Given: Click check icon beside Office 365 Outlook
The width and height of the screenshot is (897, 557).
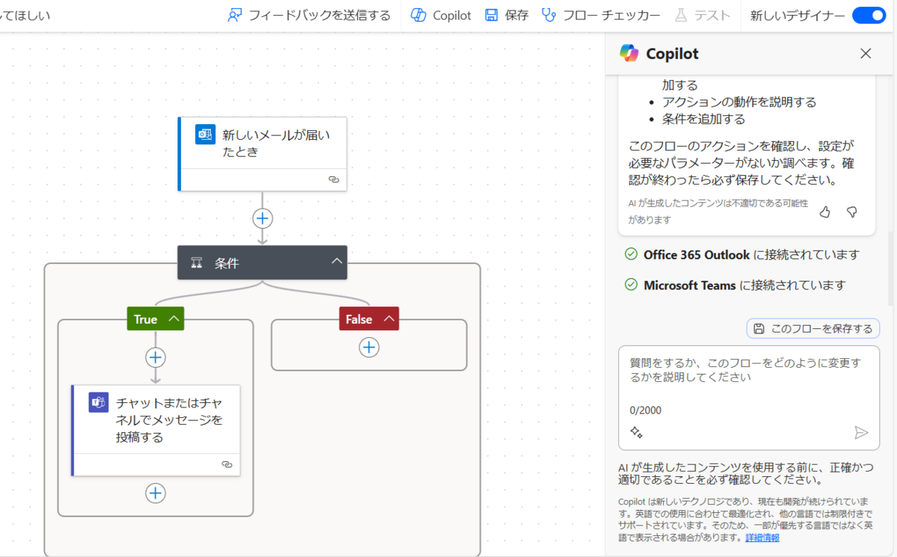Looking at the screenshot, I should (x=631, y=254).
